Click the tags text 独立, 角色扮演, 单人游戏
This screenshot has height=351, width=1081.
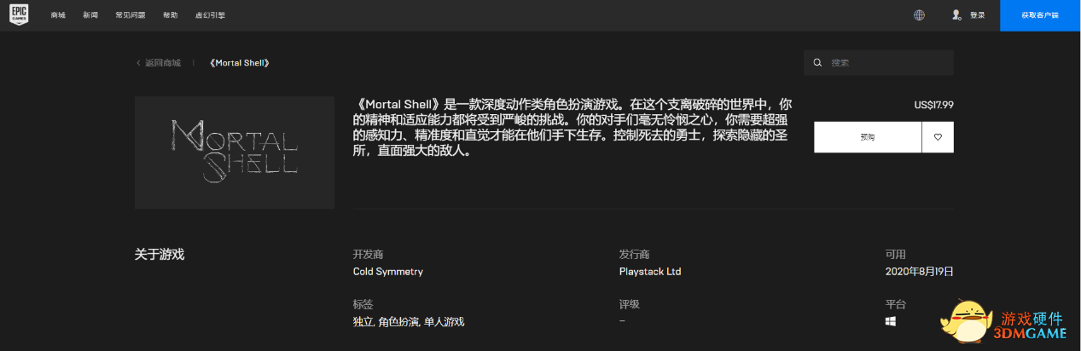(409, 322)
